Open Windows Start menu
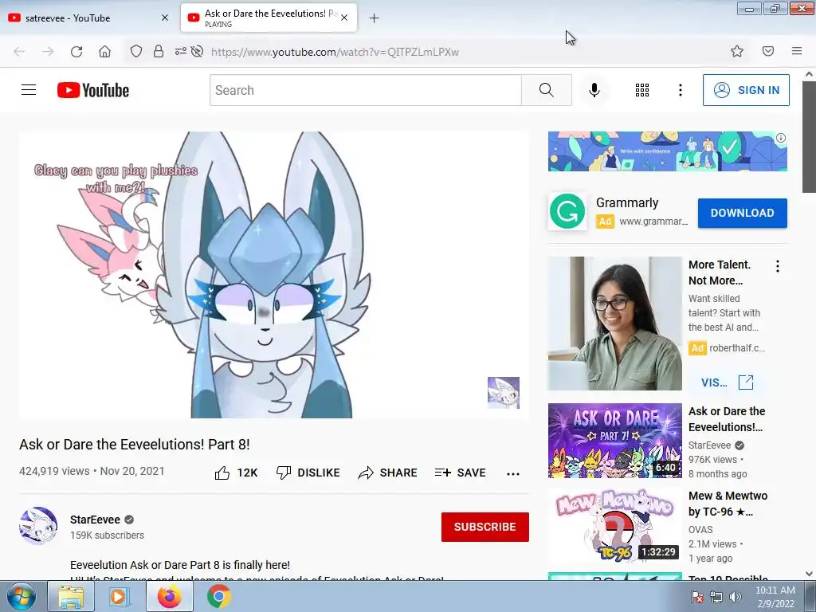Viewport: 816px width, 612px height. tap(21, 596)
